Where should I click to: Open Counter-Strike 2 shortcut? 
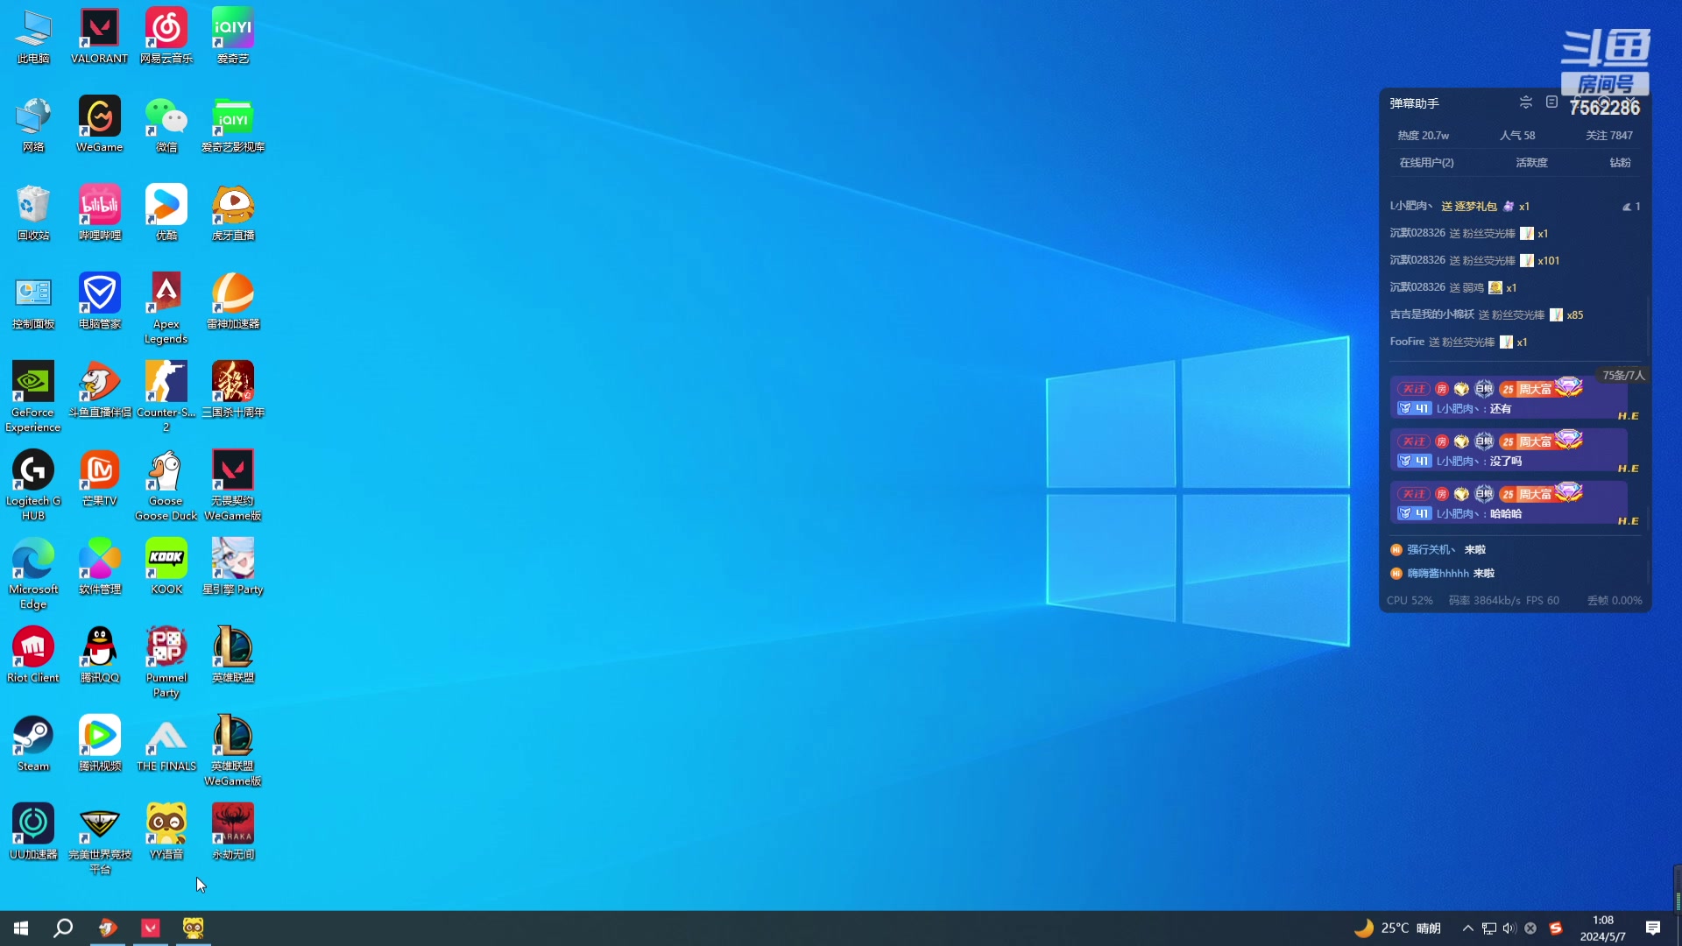click(x=166, y=397)
